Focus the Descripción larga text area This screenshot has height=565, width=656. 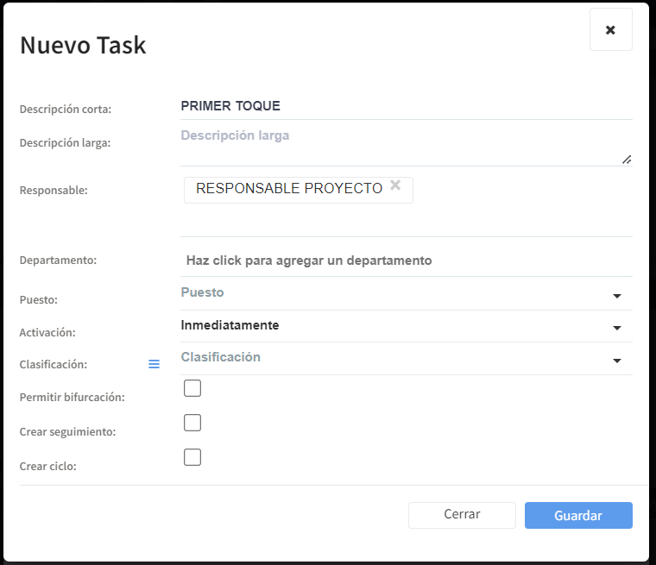click(407, 145)
